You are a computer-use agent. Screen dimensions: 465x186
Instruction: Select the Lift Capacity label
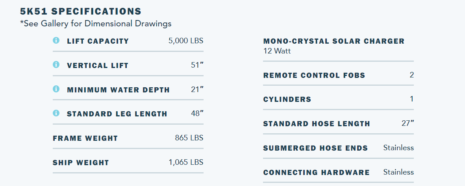pyautogui.click(x=98, y=41)
